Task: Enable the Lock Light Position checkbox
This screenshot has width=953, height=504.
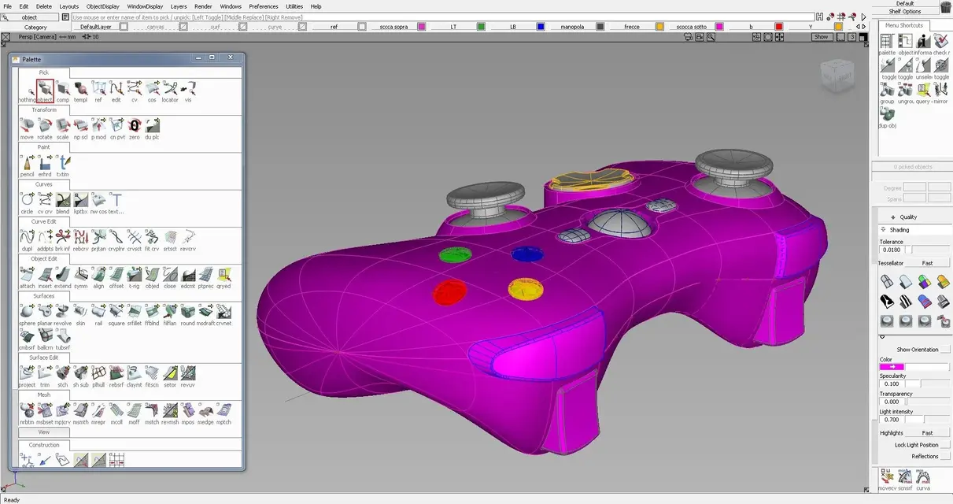Action: pyautogui.click(x=947, y=445)
